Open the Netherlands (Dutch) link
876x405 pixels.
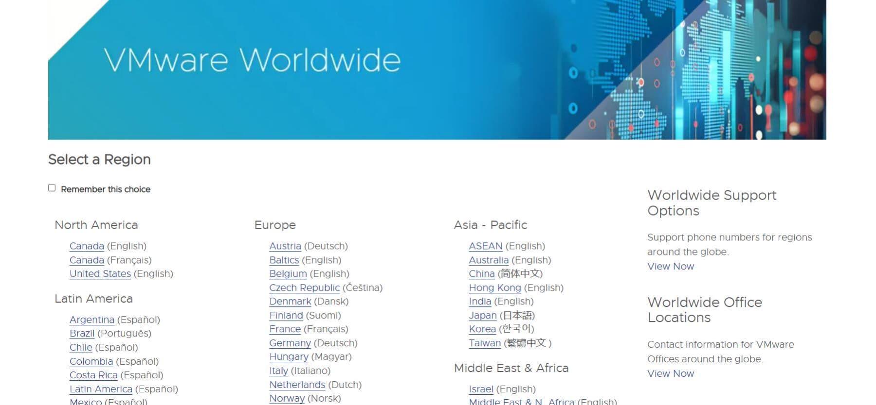pyautogui.click(x=297, y=385)
